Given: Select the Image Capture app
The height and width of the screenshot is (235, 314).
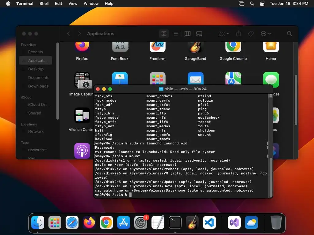Looking at the screenshot, I should click(x=83, y=80).
